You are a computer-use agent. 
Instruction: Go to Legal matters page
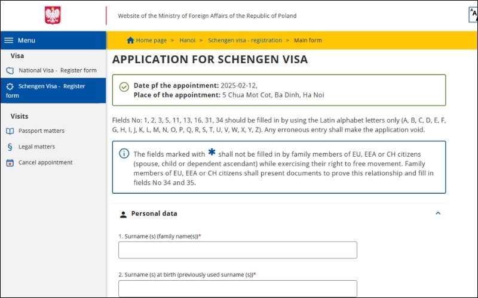click(x=36, y=147)
